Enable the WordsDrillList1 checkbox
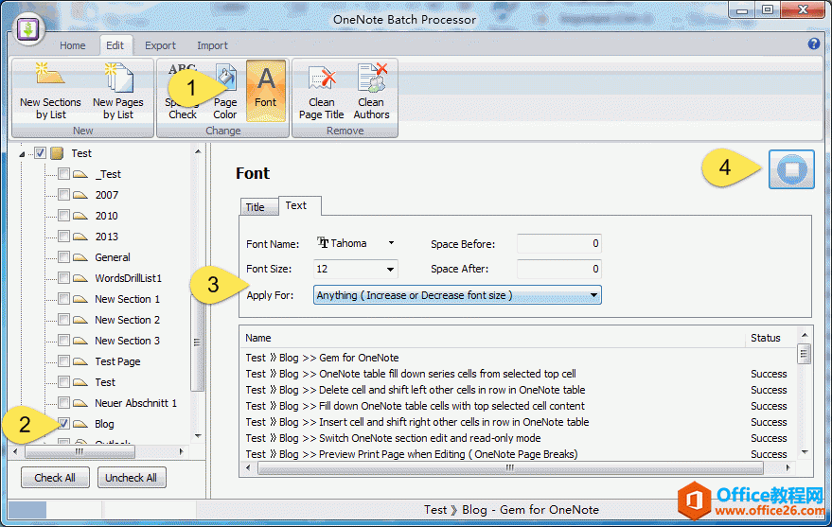This screenshot has width=832, height=527. point(63,278)
